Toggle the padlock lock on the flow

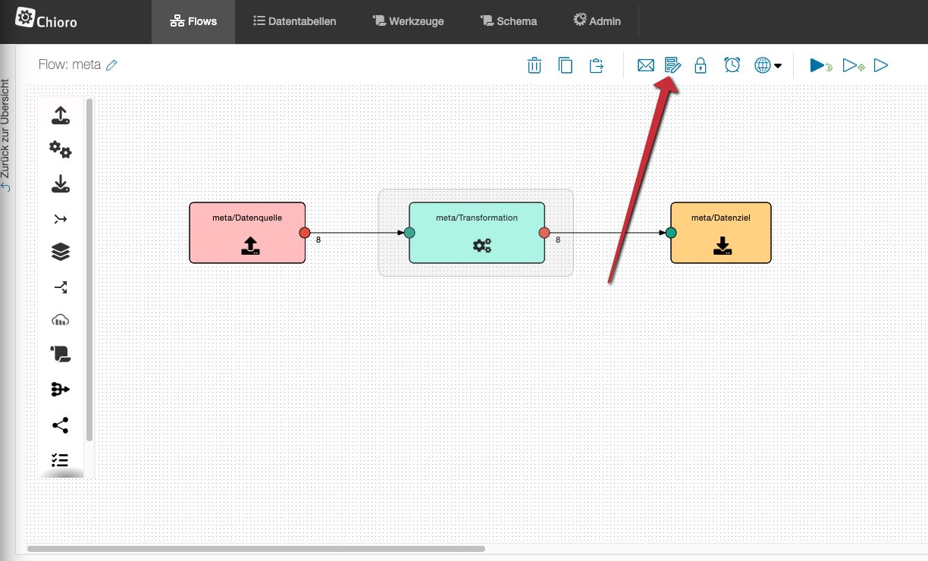pos(701,65)
